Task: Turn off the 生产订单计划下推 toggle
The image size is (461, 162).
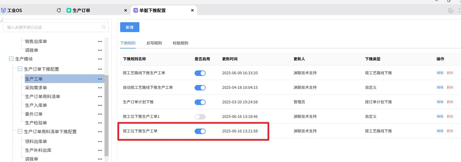Action: (x=200, y=102)
